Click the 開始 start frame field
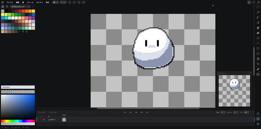261x129 pixels. (x=223, y=113)
